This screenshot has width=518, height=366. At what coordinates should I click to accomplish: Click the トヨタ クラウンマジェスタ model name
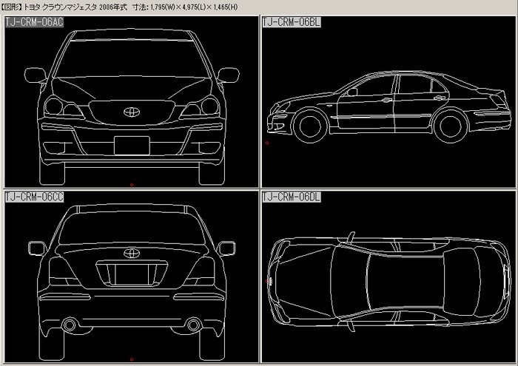point(60,7)
